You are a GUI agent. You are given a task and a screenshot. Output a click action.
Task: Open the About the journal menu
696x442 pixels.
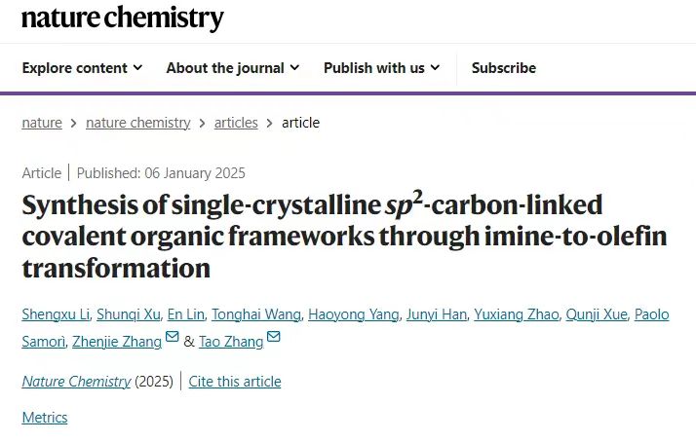pos(233,68)
